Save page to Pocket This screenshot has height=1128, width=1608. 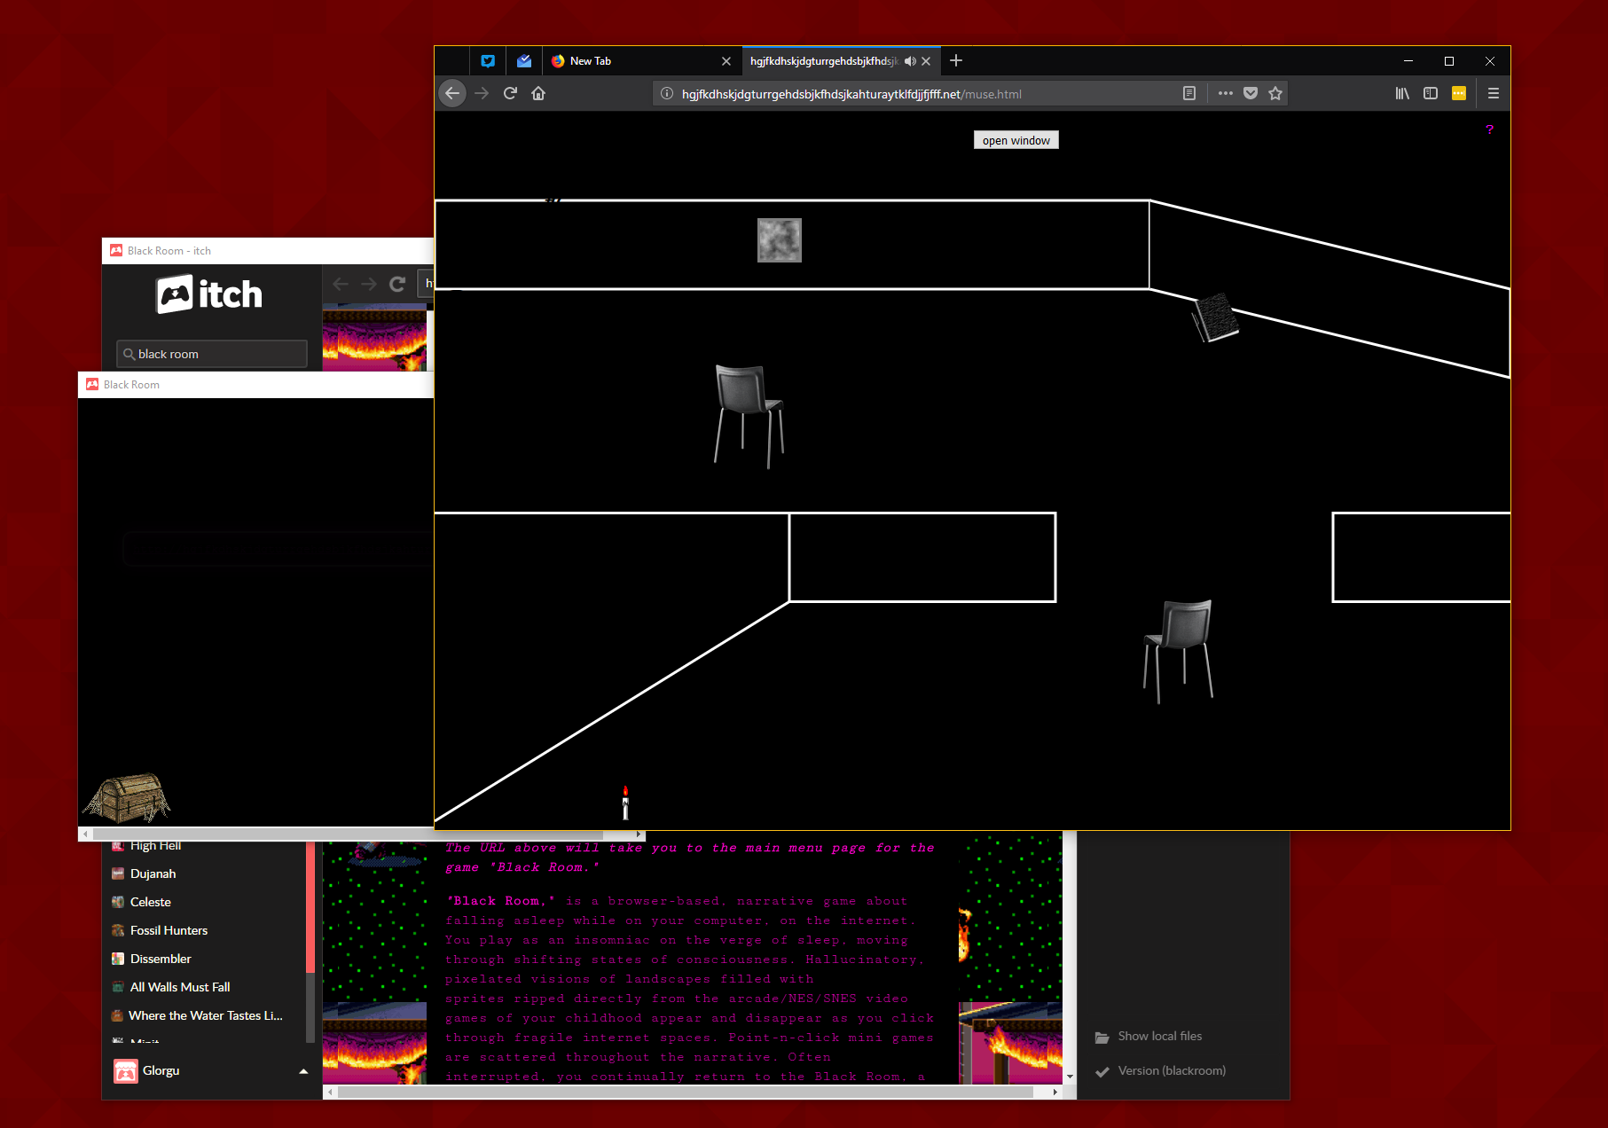[1251, 93]
